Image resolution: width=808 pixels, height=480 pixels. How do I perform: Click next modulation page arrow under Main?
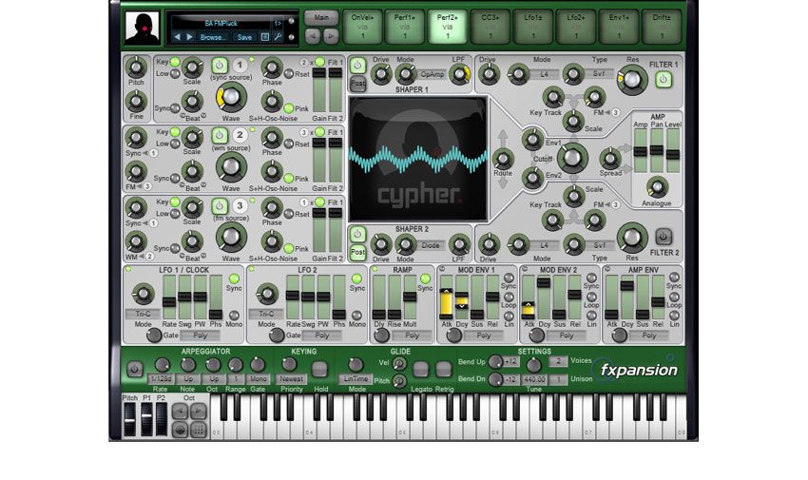(x=331, y=36)
